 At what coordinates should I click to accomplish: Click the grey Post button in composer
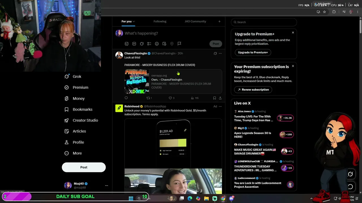click(216, 44)
